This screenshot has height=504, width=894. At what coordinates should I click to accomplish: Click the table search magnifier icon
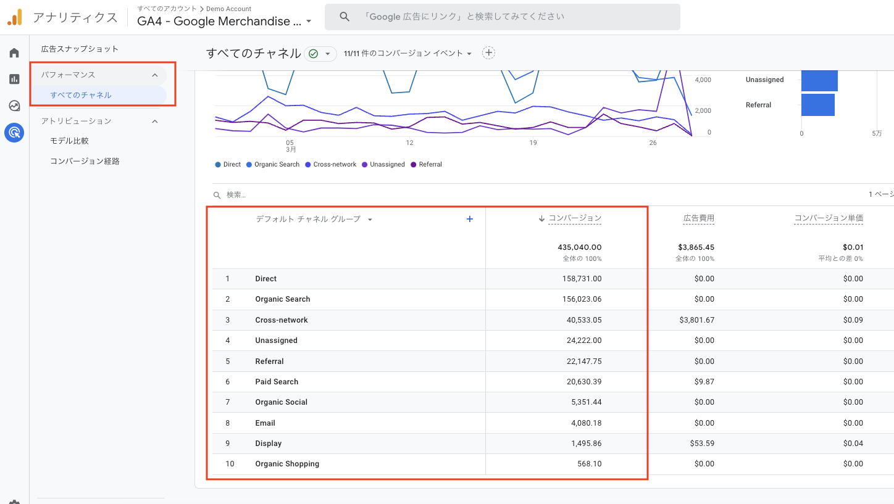(x=217, y=195)
